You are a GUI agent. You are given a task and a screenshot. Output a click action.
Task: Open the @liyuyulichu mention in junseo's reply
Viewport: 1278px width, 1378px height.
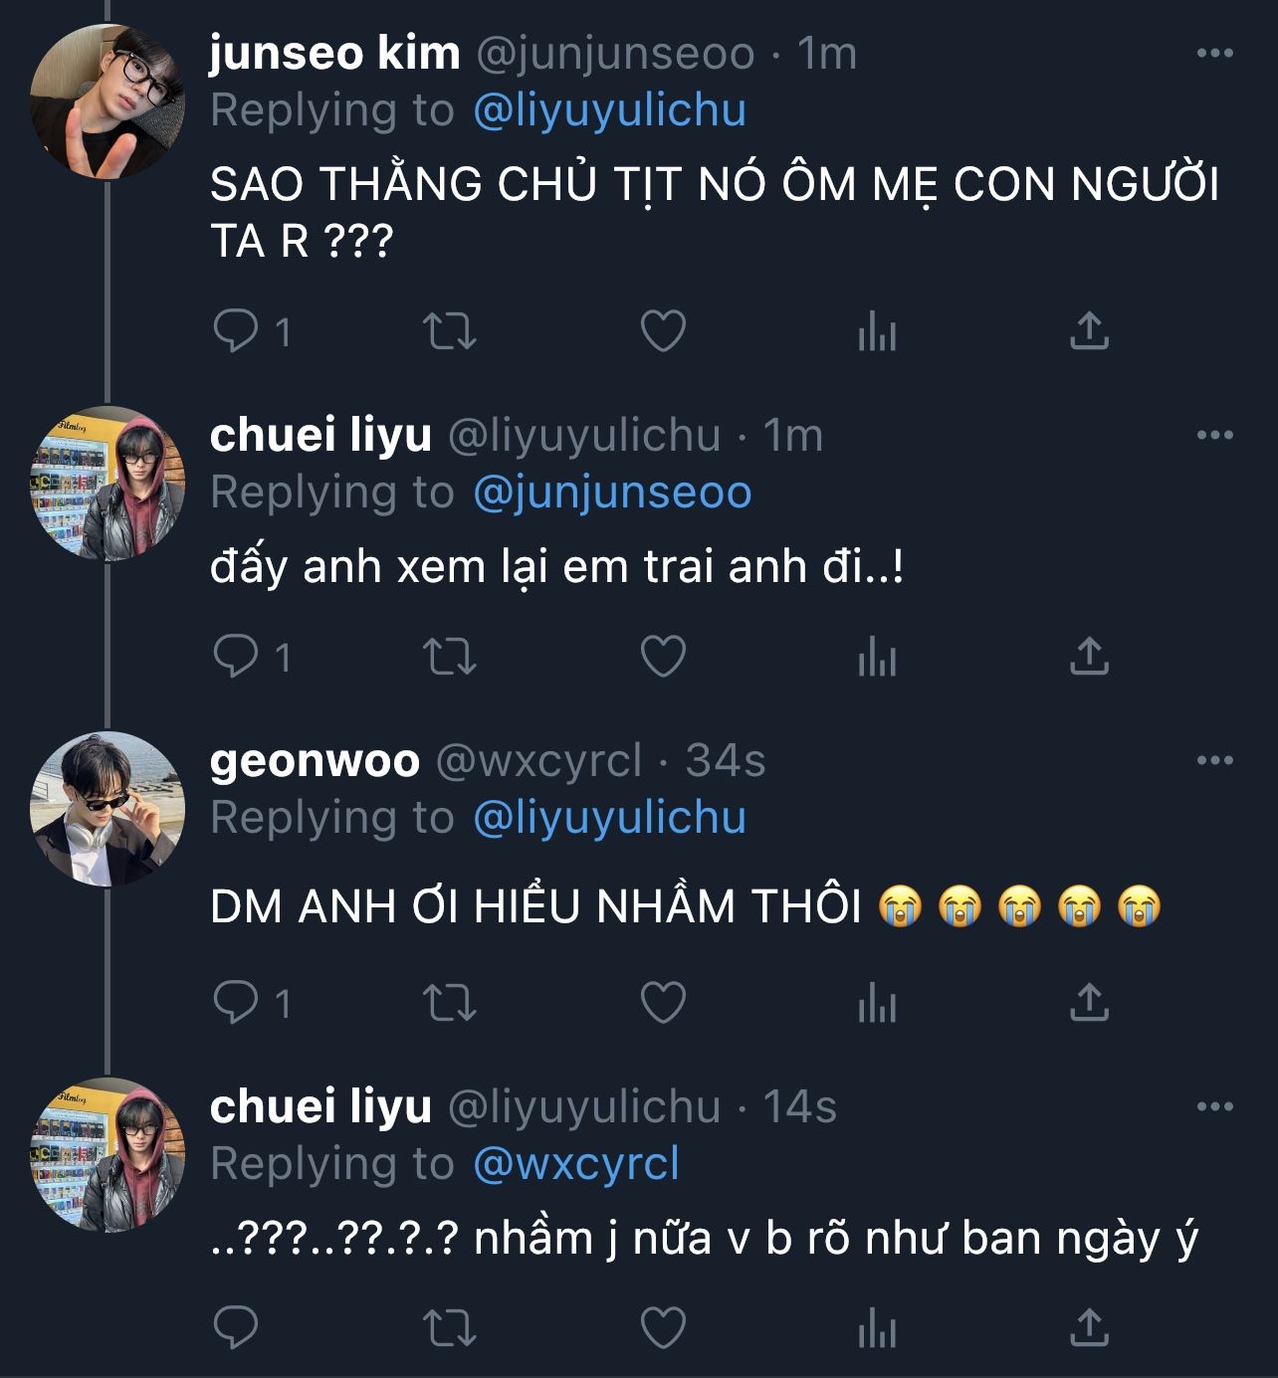609,110
